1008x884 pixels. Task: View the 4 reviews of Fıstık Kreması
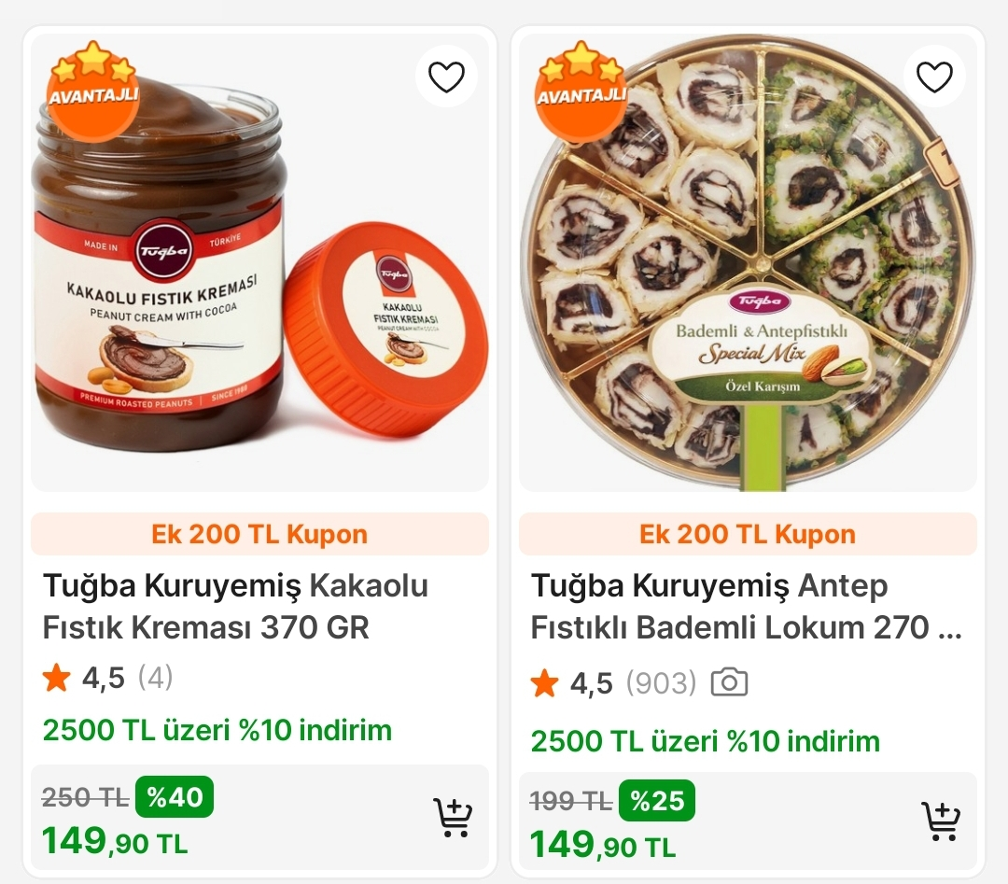155,678
